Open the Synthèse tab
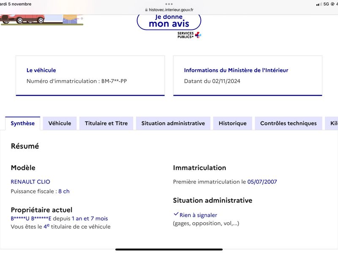This screenshot has width=338, height=253. [x=23, y=123]
